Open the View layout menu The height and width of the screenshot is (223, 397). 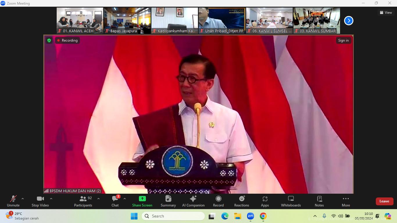(x=386, y=12)
